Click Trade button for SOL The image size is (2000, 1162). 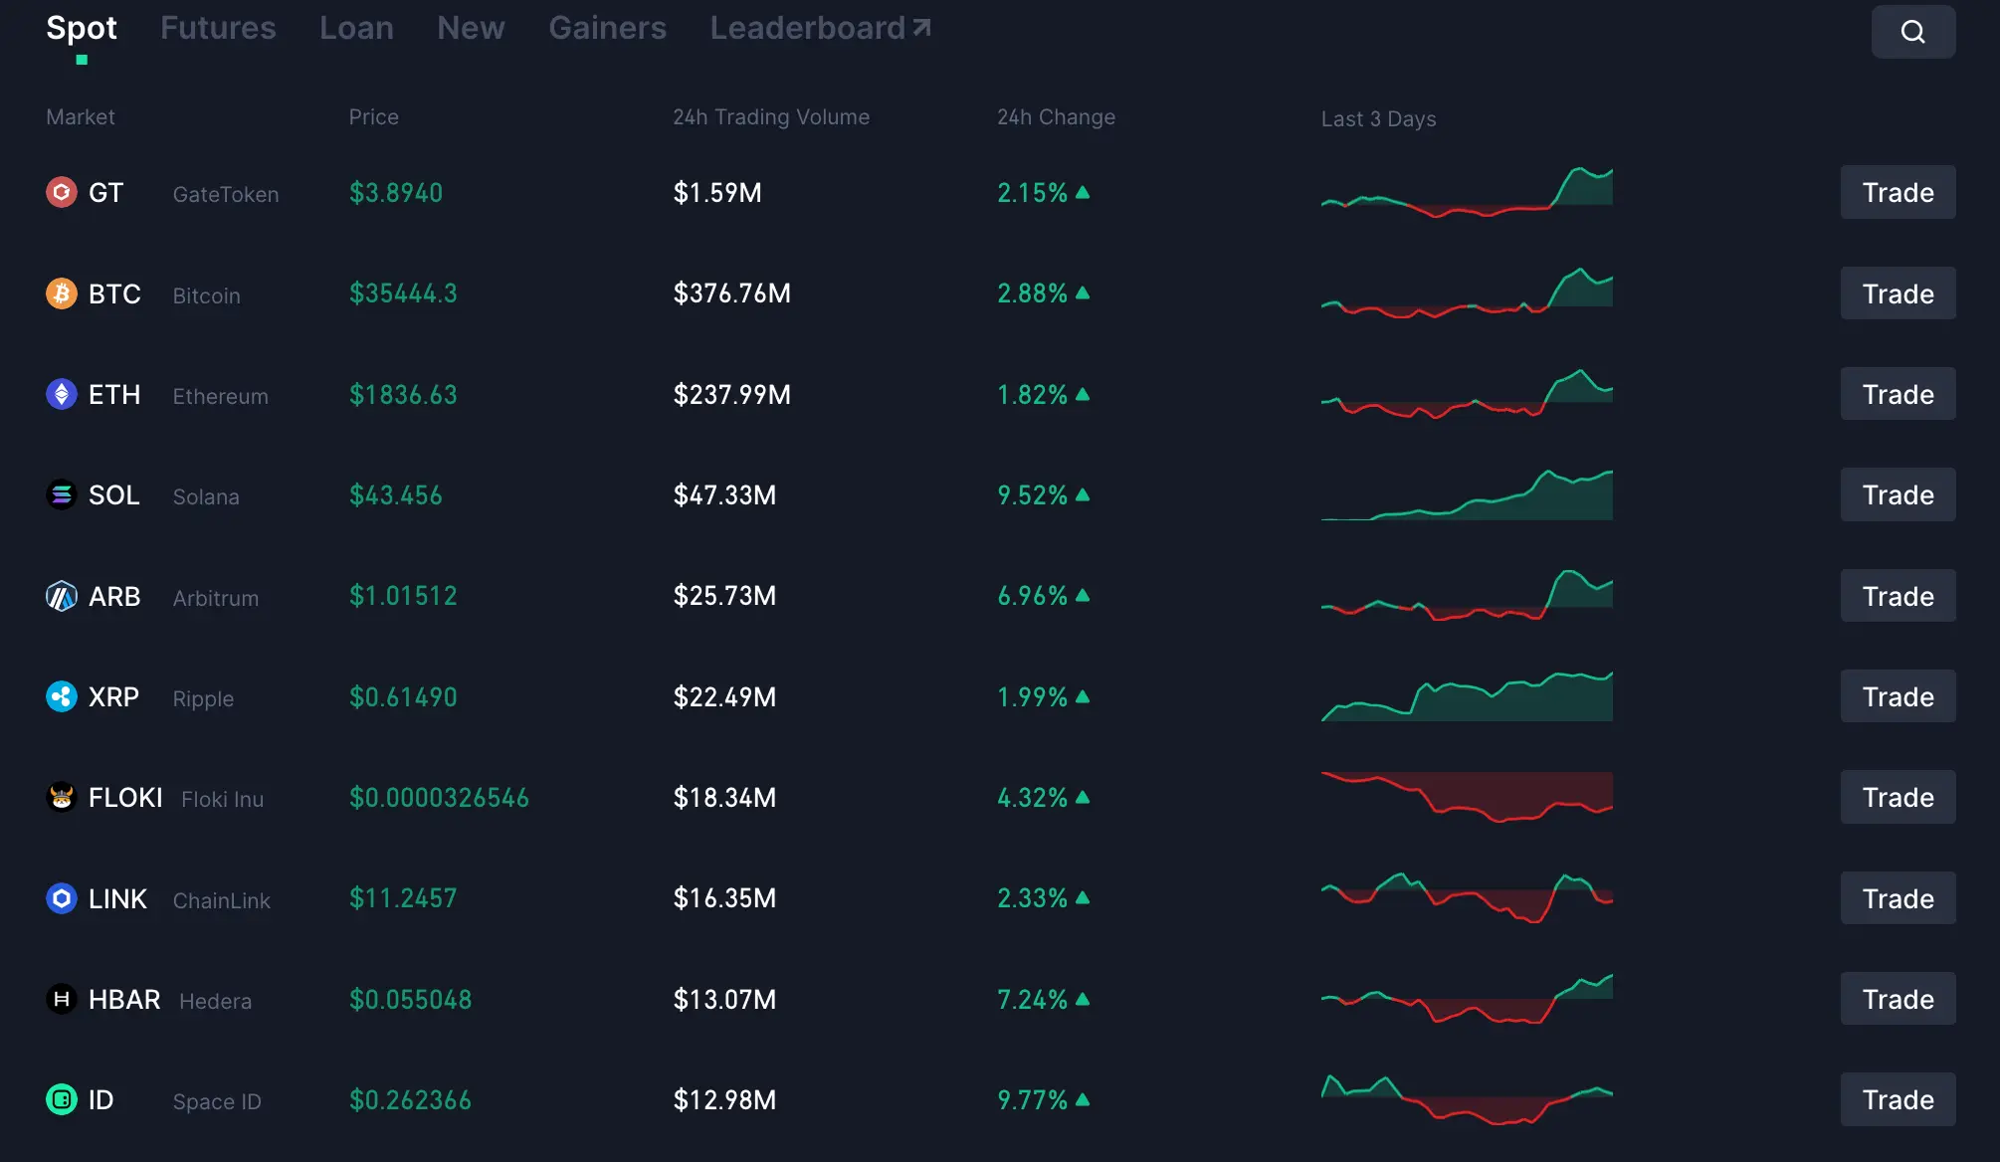(x=1898, y=494)
